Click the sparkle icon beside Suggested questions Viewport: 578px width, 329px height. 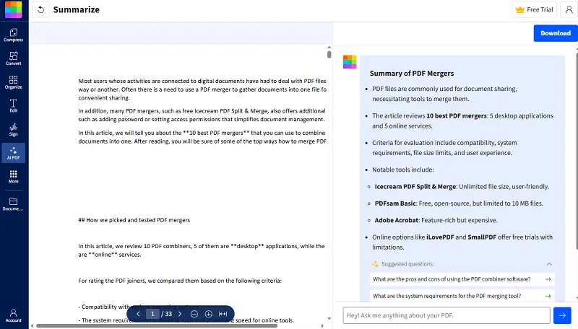[x=375, y=264]
